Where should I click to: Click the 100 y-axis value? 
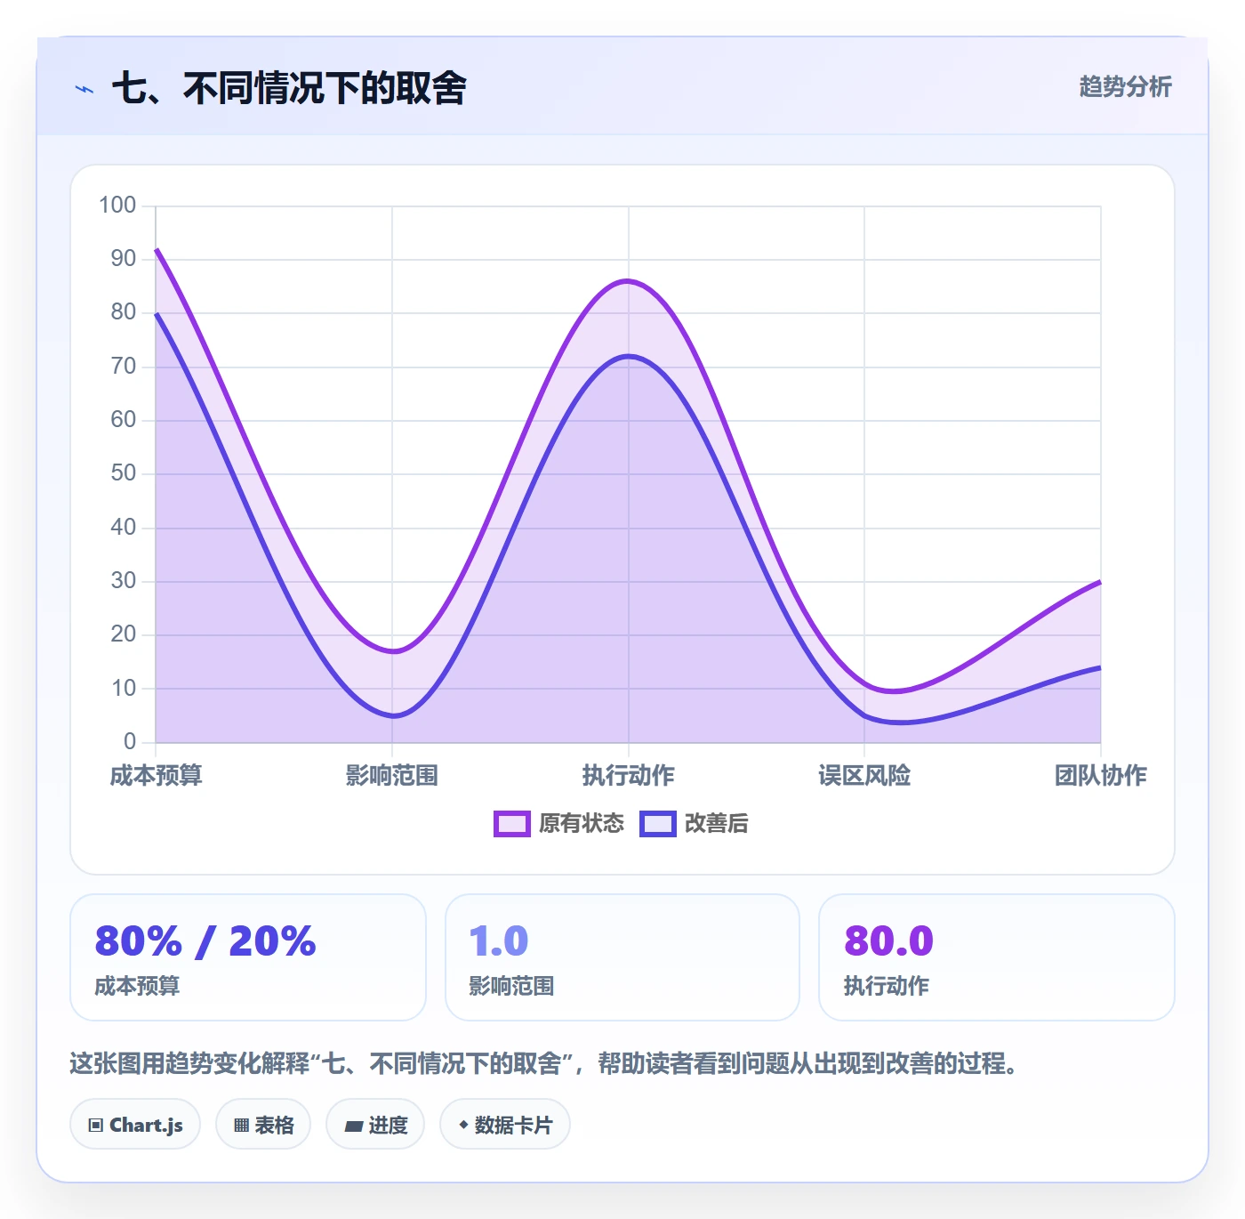coord(117,206)
